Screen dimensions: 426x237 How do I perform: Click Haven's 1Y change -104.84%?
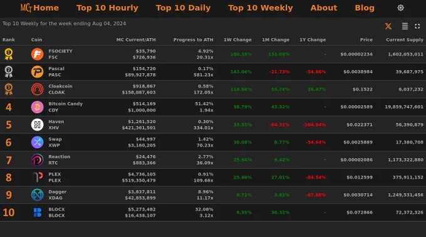[314, 124]
